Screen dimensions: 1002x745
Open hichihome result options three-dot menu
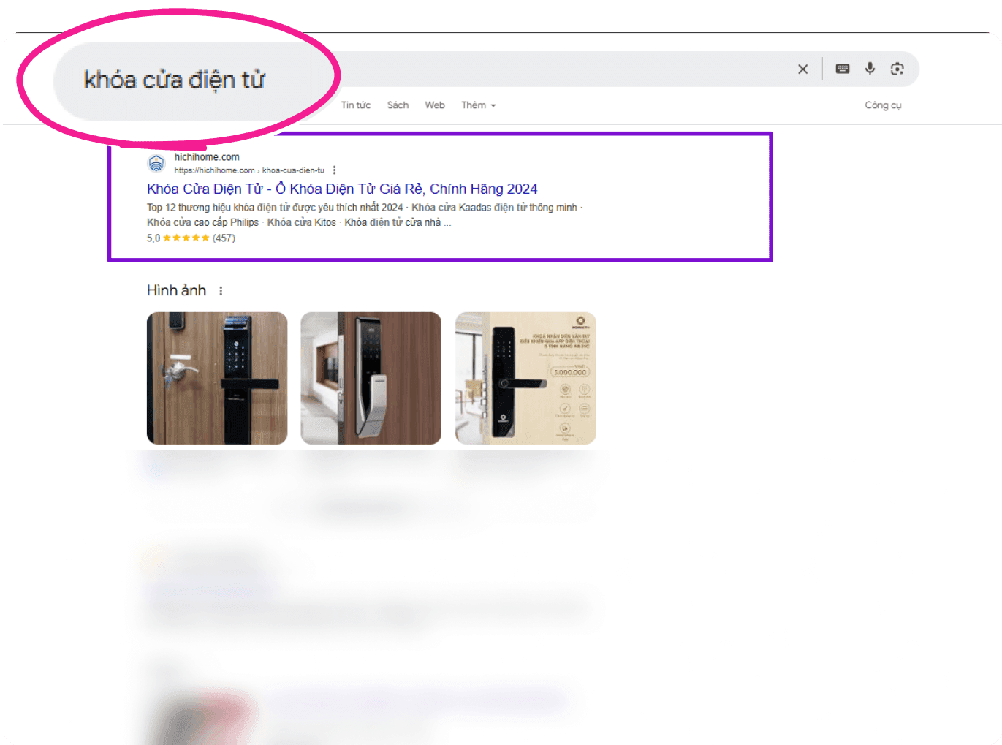coord(334,170)
